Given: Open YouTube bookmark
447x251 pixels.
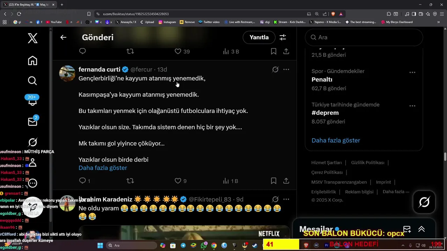Looking at the screenshot, I should (x=54, y=22).
